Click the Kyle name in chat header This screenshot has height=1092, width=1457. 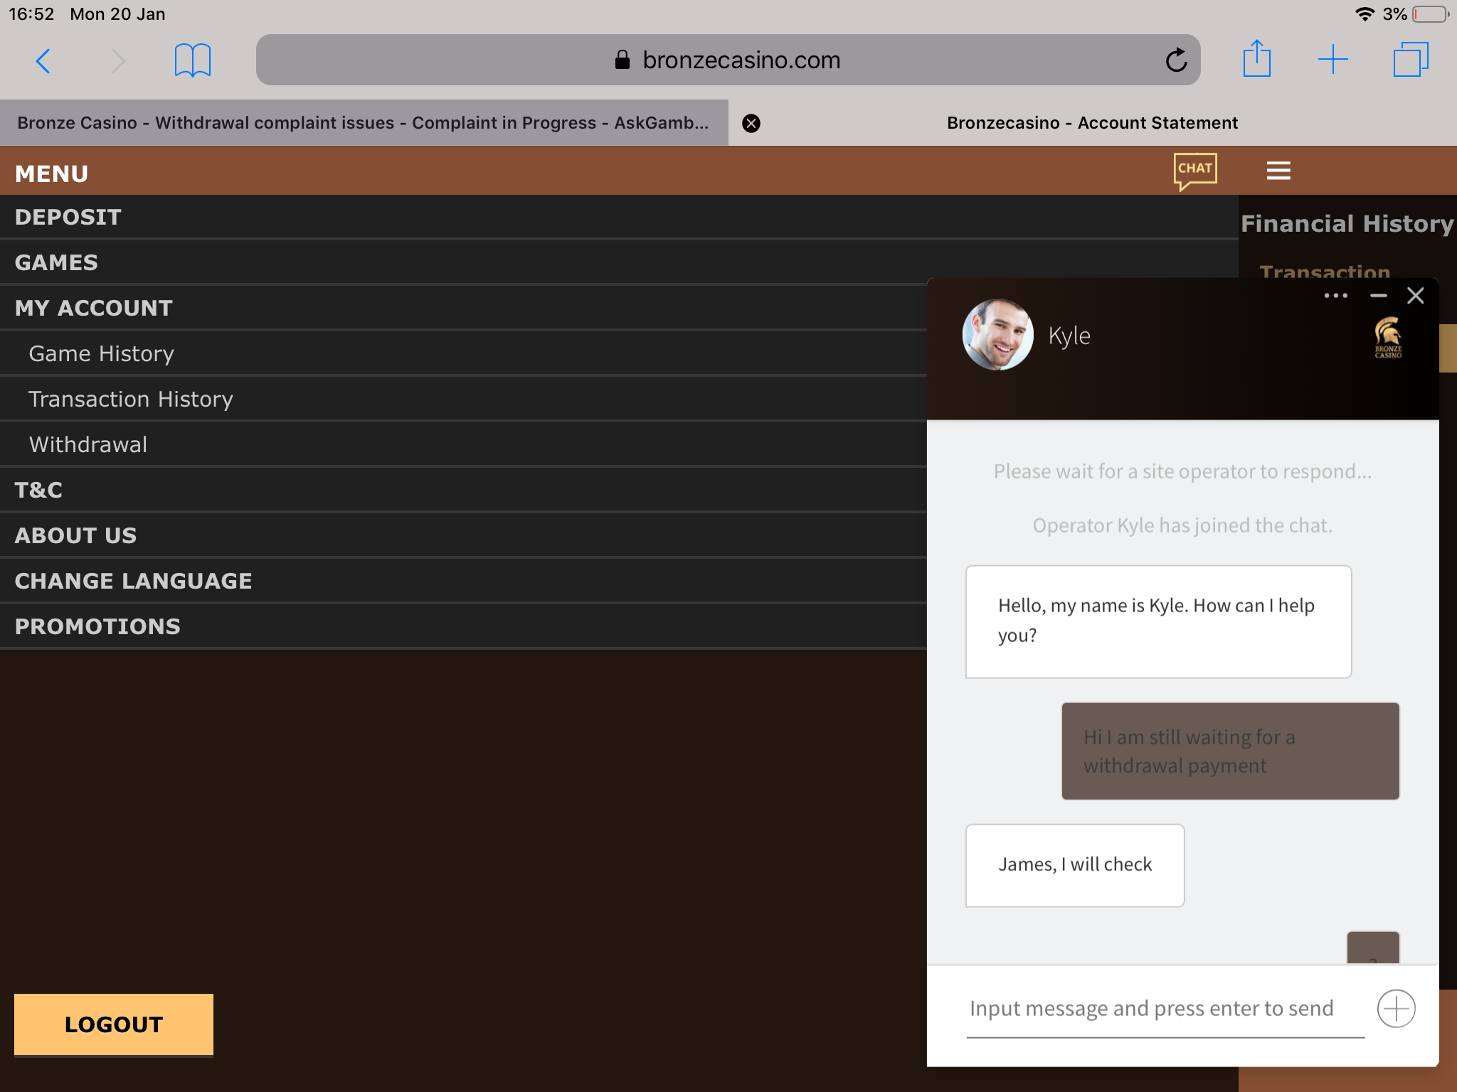[x=1069, y=336]
